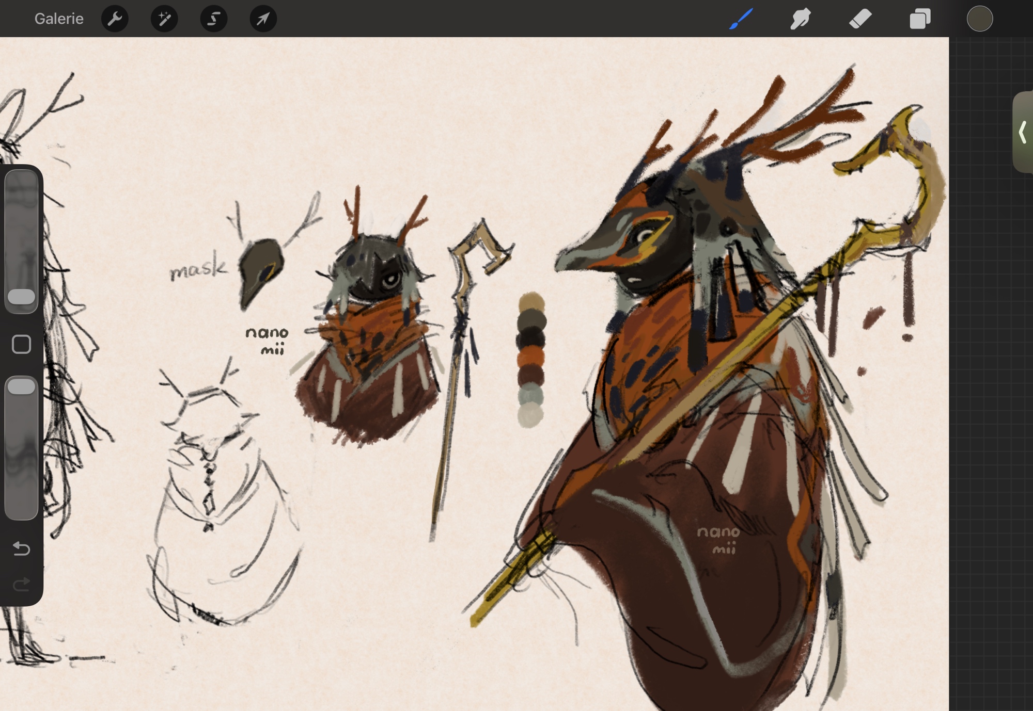Click the brush size slider handle
Viewport: 1033px width, 711px height.
click(21, 296)
